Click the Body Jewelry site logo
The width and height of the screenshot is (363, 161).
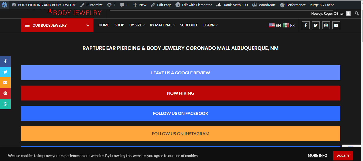pos(63,13)
